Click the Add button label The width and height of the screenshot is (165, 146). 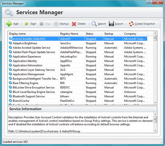[x=16, y=24]
